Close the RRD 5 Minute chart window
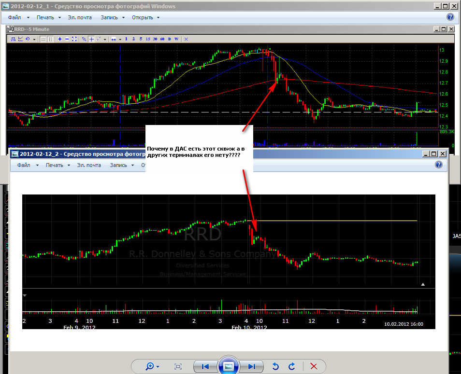The image size is (461, 374). click(451, 29)
